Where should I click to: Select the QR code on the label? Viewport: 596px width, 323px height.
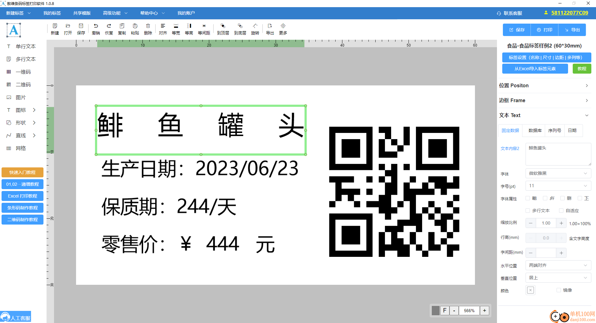tap(394, 192)
